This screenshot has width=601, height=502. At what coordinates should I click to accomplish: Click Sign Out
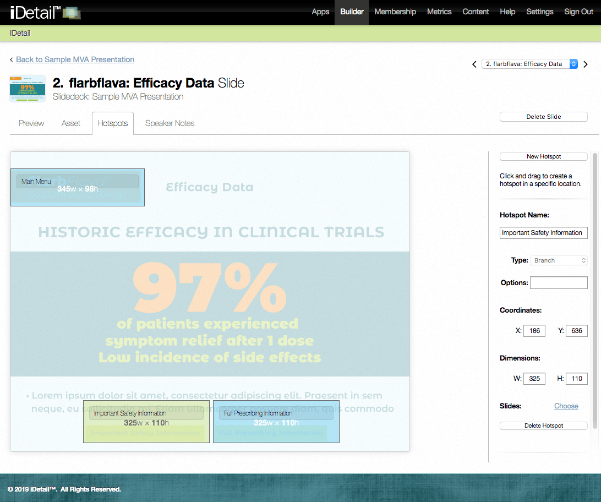579,12
